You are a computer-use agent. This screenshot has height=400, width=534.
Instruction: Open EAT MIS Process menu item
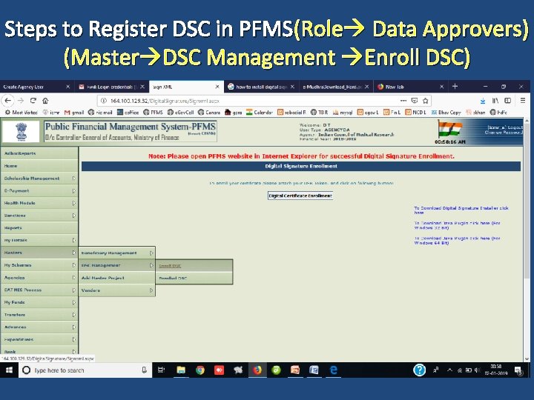point(39,290)
